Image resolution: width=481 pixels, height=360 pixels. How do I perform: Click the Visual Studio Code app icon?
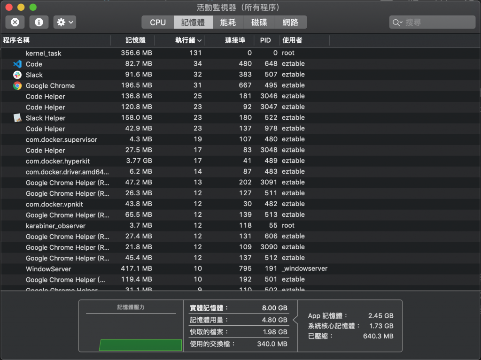17,64
